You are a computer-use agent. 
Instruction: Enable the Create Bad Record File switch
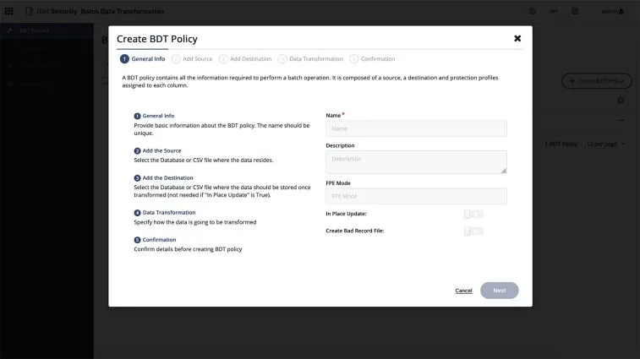pyautogui.click(x=473, y=231)
